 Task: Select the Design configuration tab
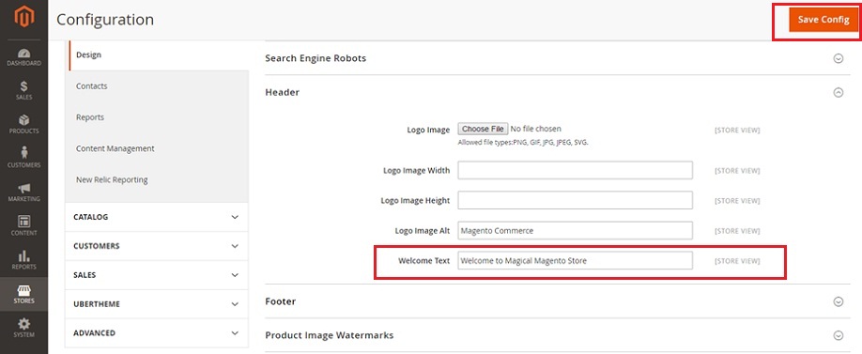coord(159,55)
